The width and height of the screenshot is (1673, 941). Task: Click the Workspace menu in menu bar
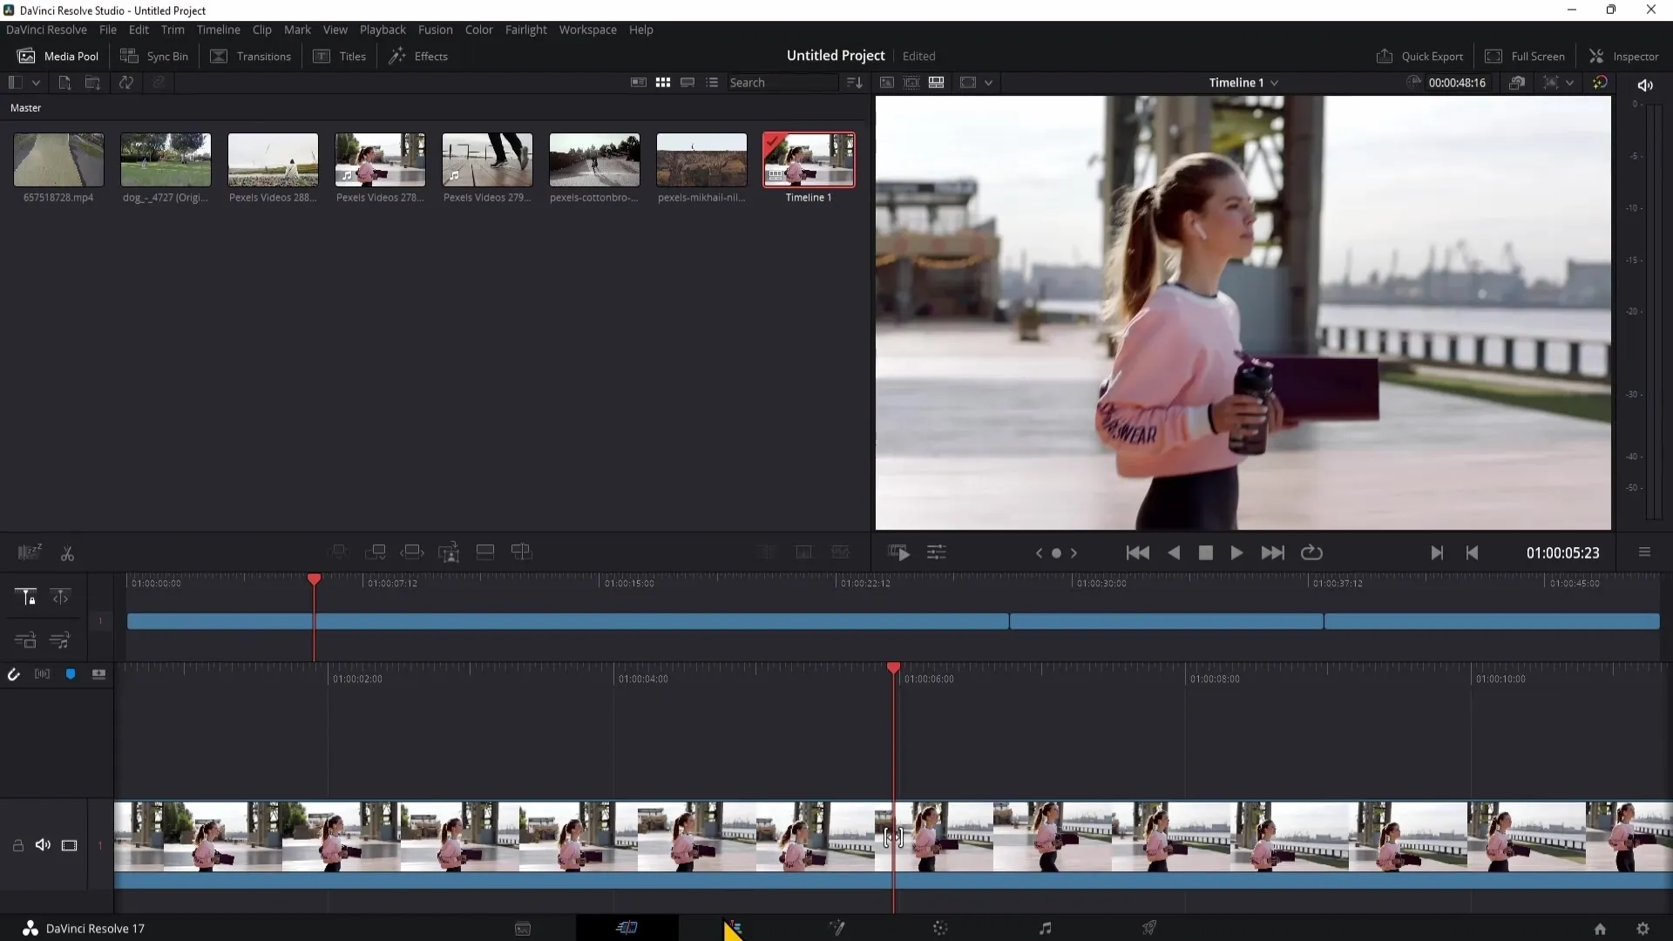pos(588,29)
